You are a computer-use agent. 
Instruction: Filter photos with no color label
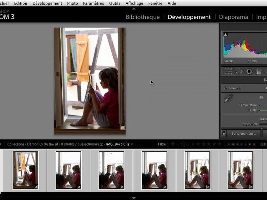click(254, 144)
